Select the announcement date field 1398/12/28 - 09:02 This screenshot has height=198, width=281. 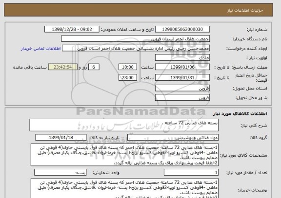(x=72, y=29)
